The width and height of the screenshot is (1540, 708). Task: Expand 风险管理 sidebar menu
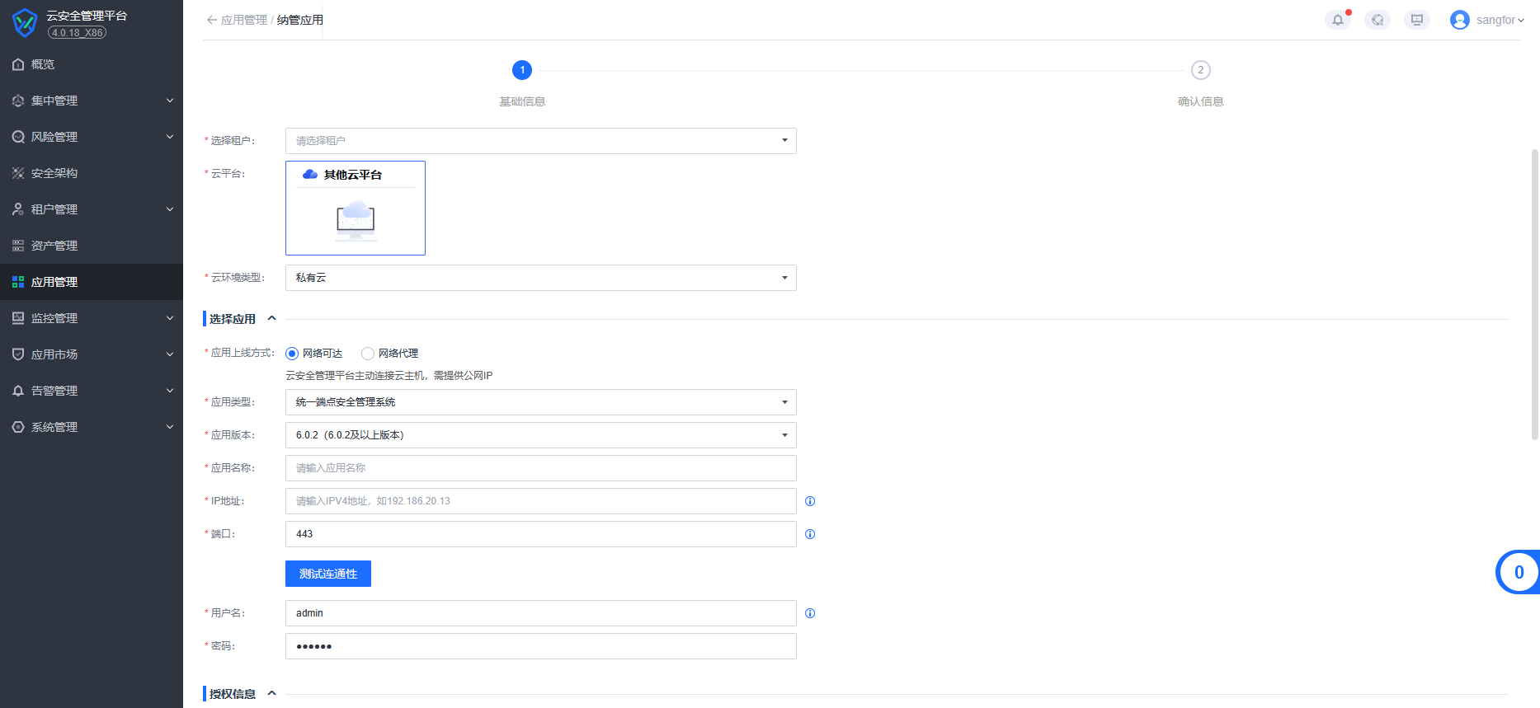[91, 137]
